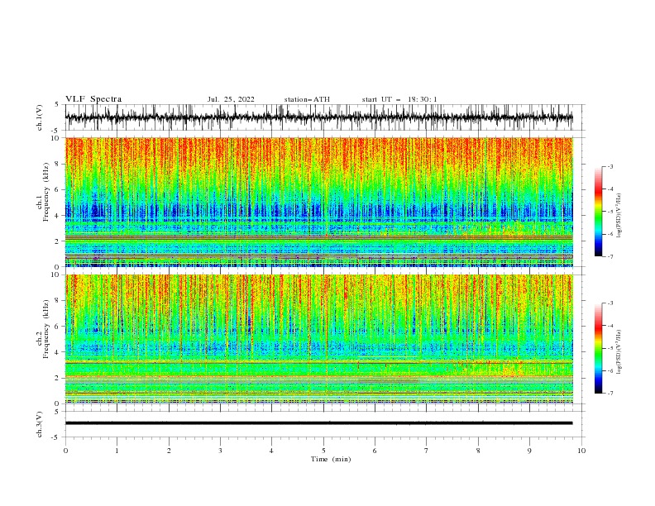Click the "3" minute time tick label

[220, 451]
